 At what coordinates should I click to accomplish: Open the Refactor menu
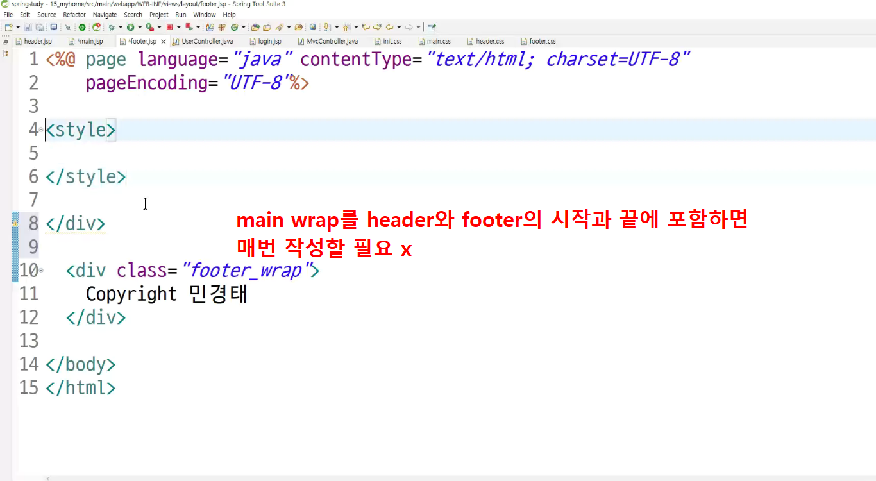click(x=74, y=15)
